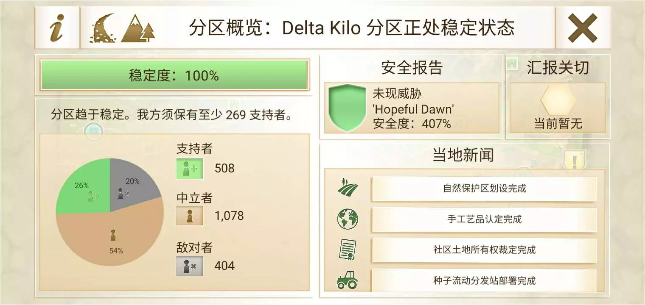
Task: Click the mountain and trees icon
Action: 138,29
